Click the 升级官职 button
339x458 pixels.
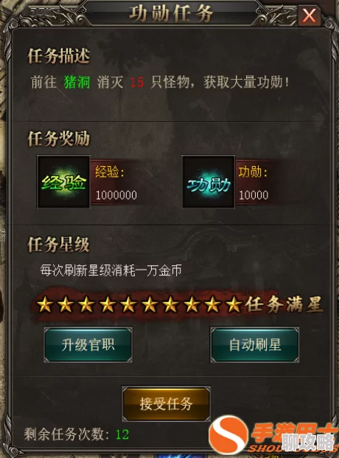pyautogui.click(x=88, y=345)
